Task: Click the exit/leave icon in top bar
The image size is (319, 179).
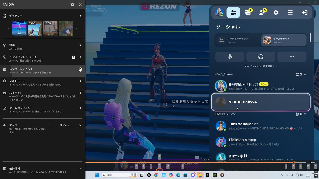Action: [x=305, y=12]
